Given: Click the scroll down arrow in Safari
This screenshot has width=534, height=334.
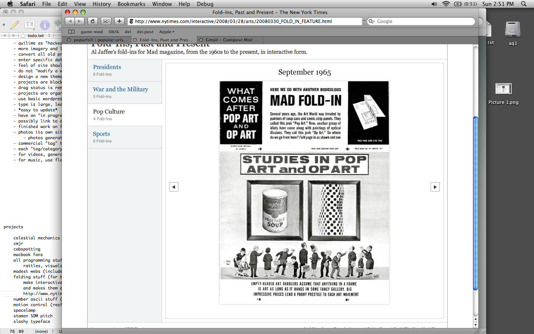Looking at the screenshot, I should coord(475,325).
